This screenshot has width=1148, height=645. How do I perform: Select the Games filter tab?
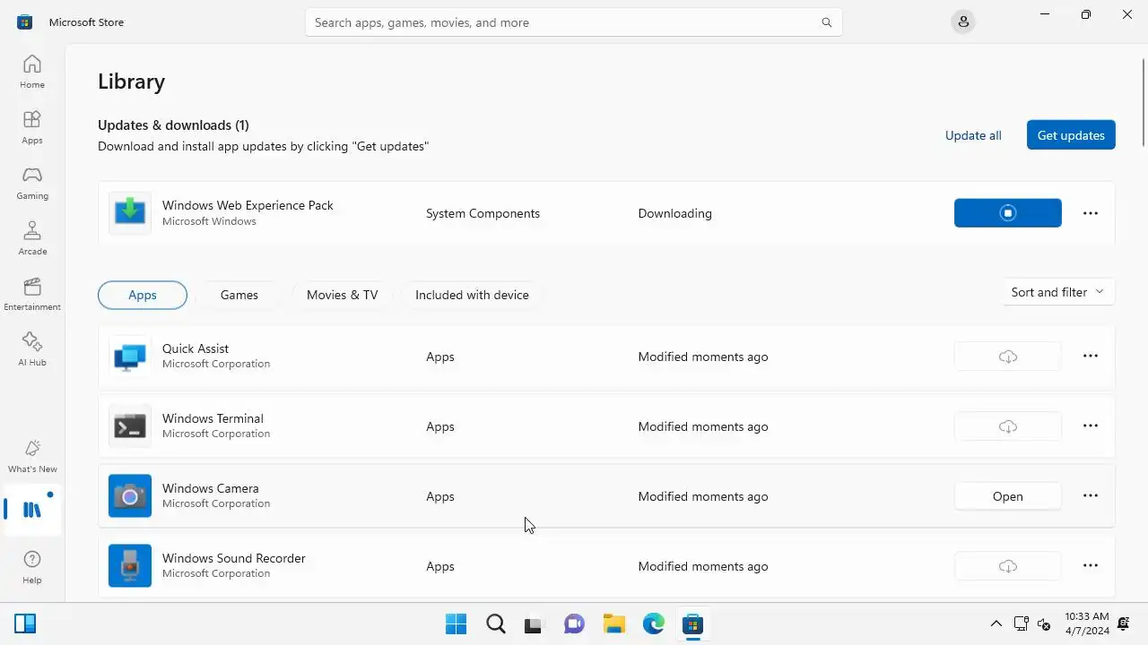click(x=239, y=295)
